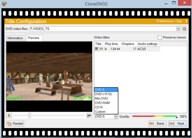This screenshot has height=138, width=192.
Task: Uncheck title 01 checkbox
Action: pyautogui.click(x=97, y=49)
